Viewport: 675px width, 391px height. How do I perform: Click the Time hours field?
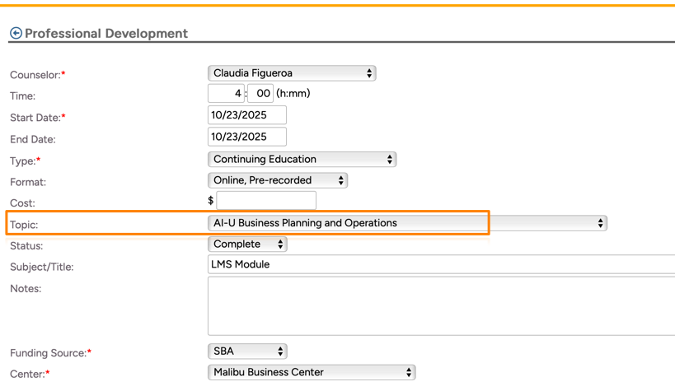(227, 94)
